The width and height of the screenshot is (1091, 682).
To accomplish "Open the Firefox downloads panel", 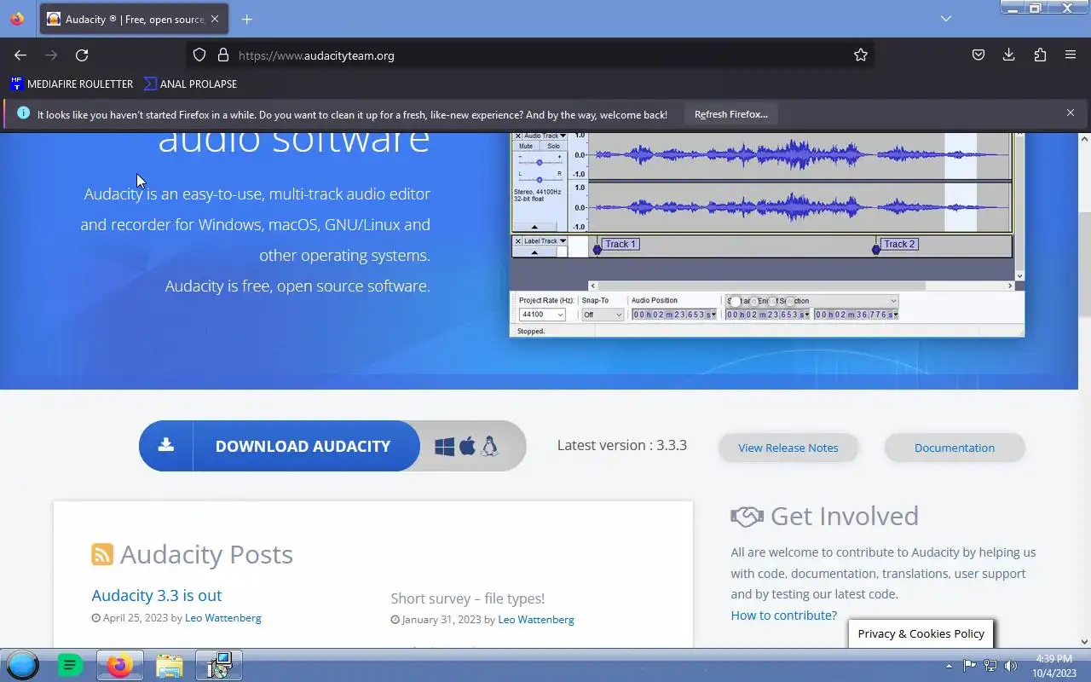I will click(x=1009, y=55).
